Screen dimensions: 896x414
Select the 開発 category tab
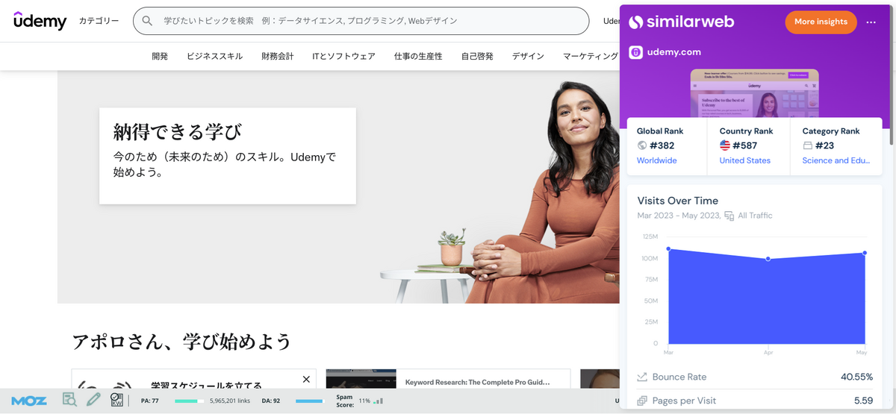[160, 56]
